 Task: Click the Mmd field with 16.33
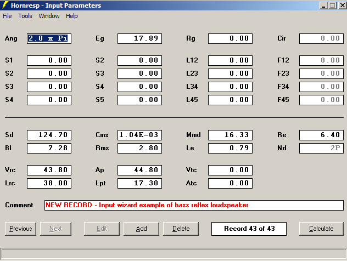[x=230, y=135]
